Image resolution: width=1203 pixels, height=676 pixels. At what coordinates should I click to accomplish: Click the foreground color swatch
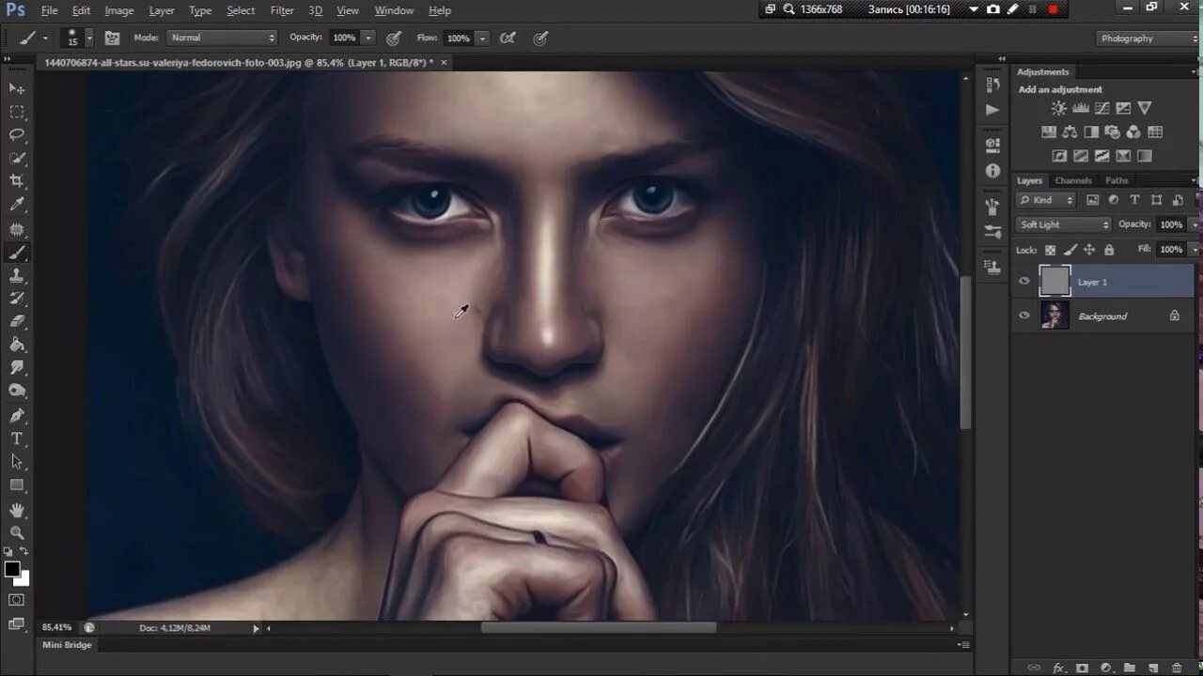coord(12,569)
